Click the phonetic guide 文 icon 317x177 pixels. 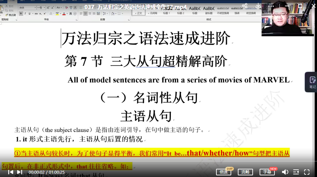[71, 8]
